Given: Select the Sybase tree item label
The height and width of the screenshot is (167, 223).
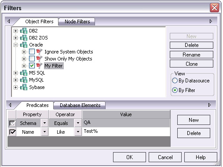Looking at the screenshot, I should coord(37,87).
